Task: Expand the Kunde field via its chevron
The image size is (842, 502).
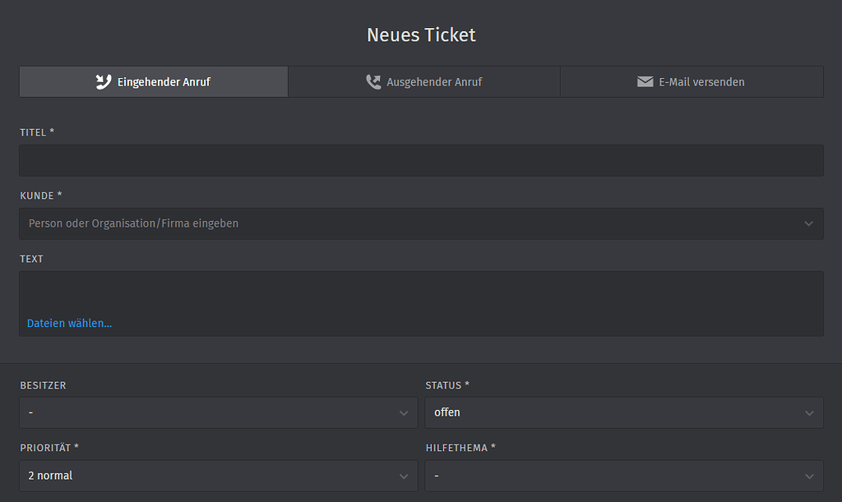Action: point(808,223)
